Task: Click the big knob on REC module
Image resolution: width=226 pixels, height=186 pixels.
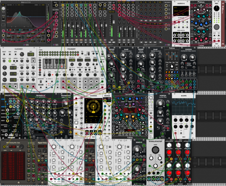Action: click(x=216, y=8)
